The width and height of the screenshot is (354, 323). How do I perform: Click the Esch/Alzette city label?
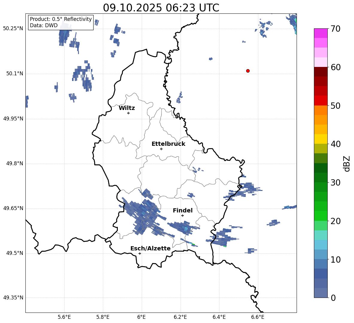tap(150, 248)
